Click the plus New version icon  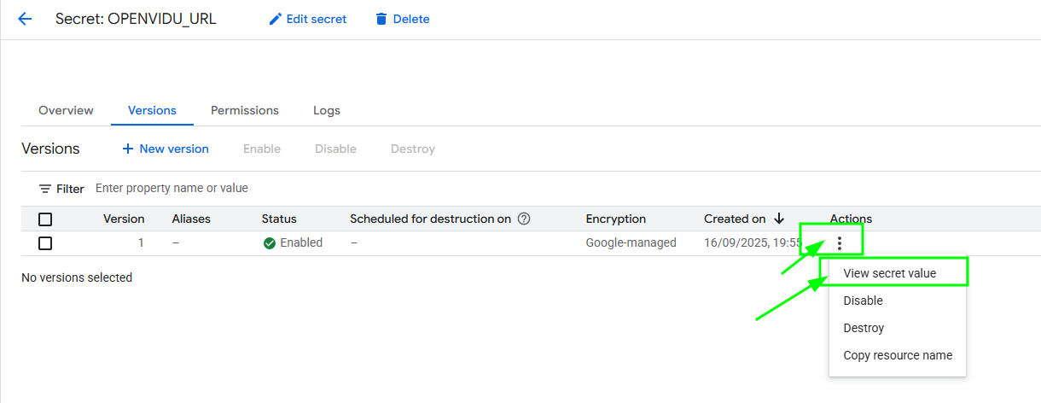pos(128,149)
